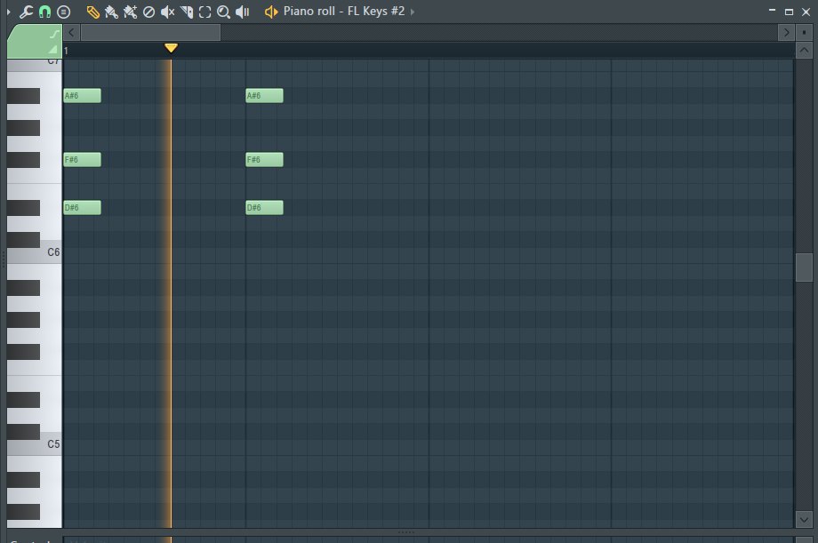Select the dashed-rectangle Select tool
This screenshot has width=818, height=543.
[205, 12]
